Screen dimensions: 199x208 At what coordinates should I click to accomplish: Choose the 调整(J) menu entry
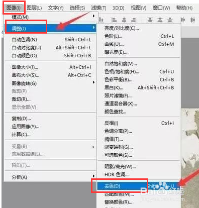(x=50, y=28)
